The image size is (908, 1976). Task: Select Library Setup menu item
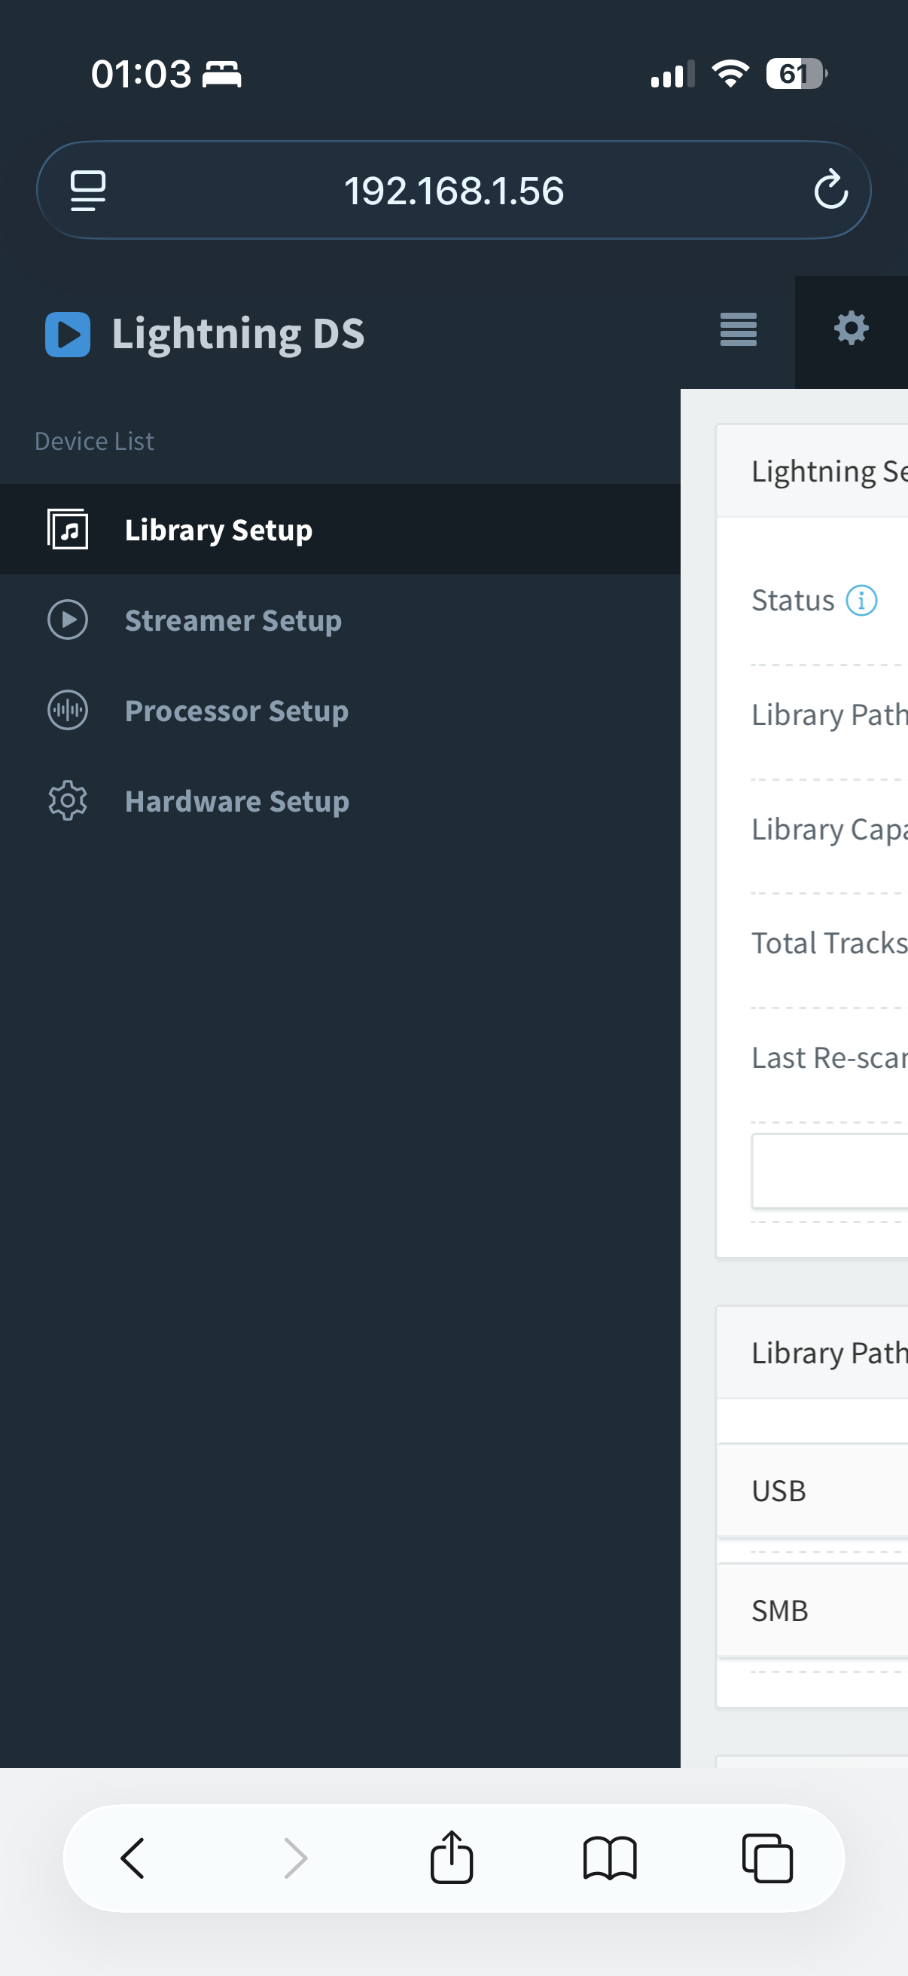point(340,529)
